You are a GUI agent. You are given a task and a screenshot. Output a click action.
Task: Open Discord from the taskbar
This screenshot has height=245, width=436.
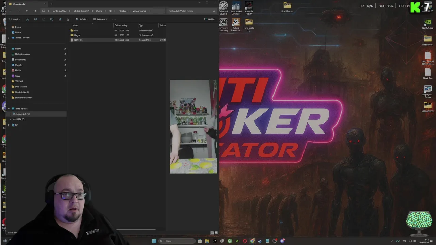[x=282, y=241]
